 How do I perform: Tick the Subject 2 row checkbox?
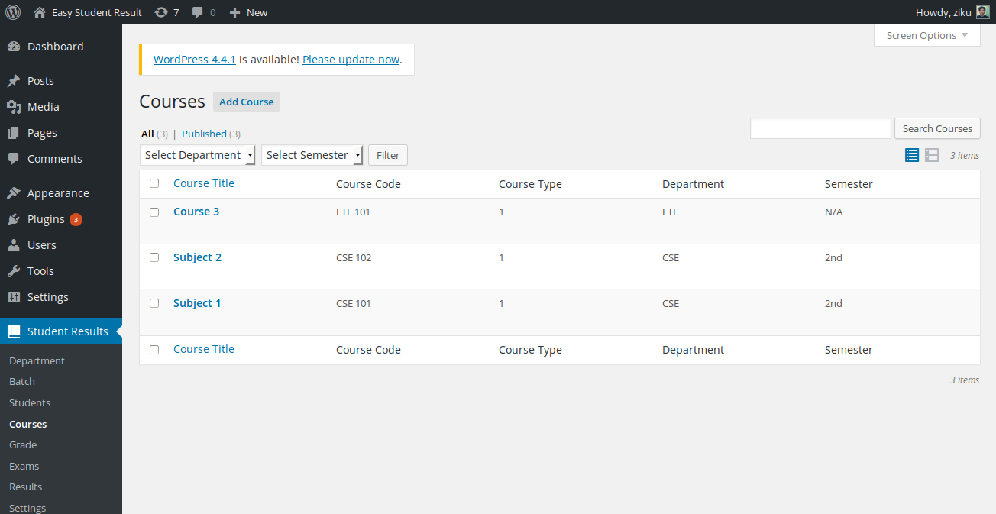154,257
